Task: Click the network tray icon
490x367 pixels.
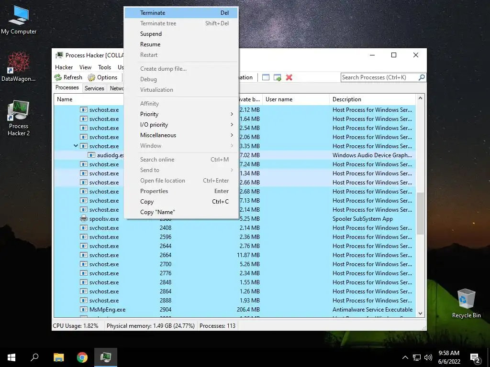Action: click(x=417, y=357)
